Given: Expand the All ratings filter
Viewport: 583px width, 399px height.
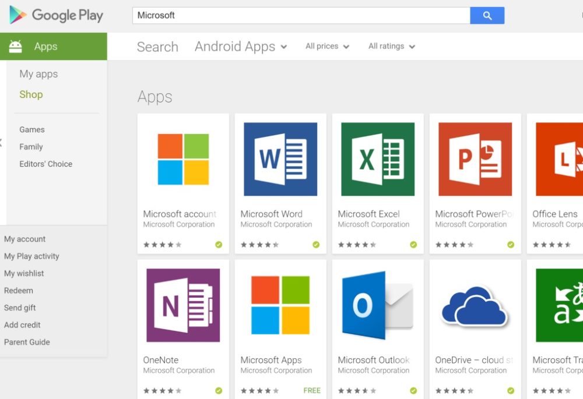Looking at the screenshot, I should tap(392, 46).
